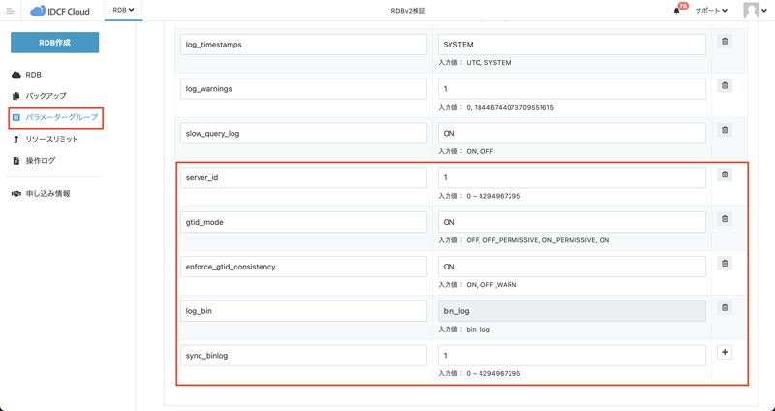This screenshot has width=775, height=411.
Task: Select パラメーターグループ in the sidebar
Action: click(61, 117)
